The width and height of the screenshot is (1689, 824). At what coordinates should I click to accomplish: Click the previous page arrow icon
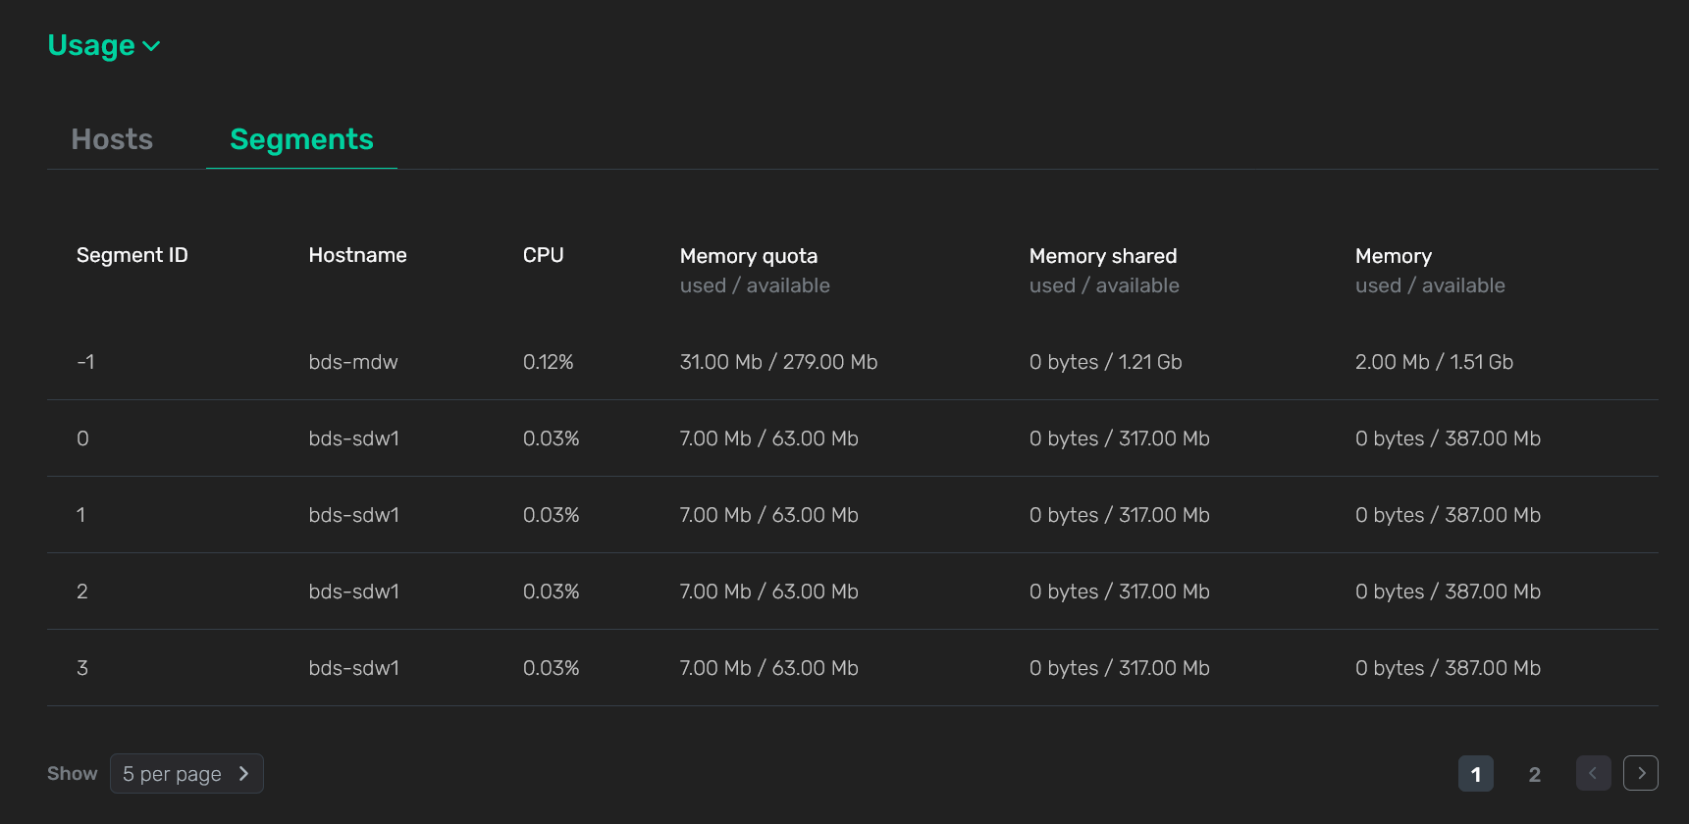[x=1593, y=773]
